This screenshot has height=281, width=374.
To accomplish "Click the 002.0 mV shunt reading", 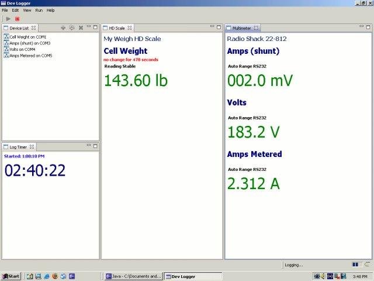I will (260, 80).
